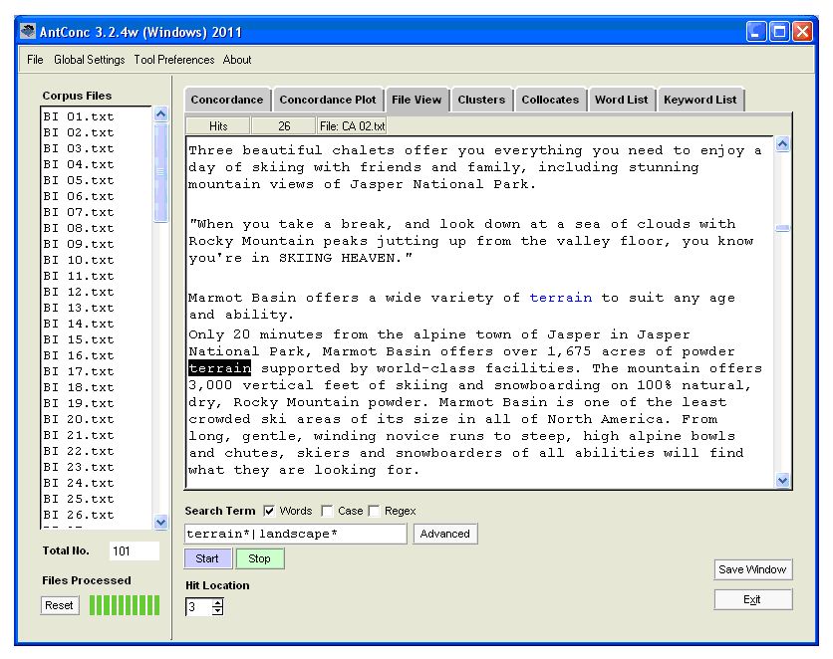Select BI 04.txt in Corpus Files
The width and height of the screenshot is (833, 659).
click(79, 164)
